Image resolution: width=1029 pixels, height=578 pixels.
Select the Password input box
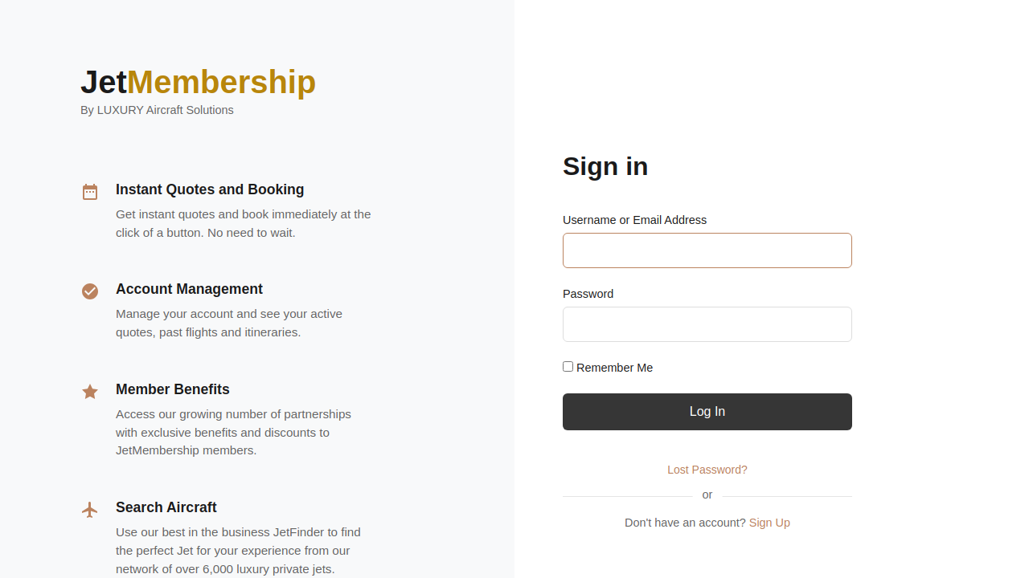[707, 324]
